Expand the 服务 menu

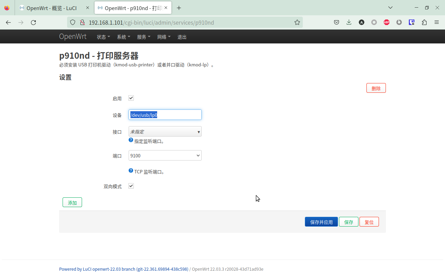pyautogui.click(x=144, y=37)
